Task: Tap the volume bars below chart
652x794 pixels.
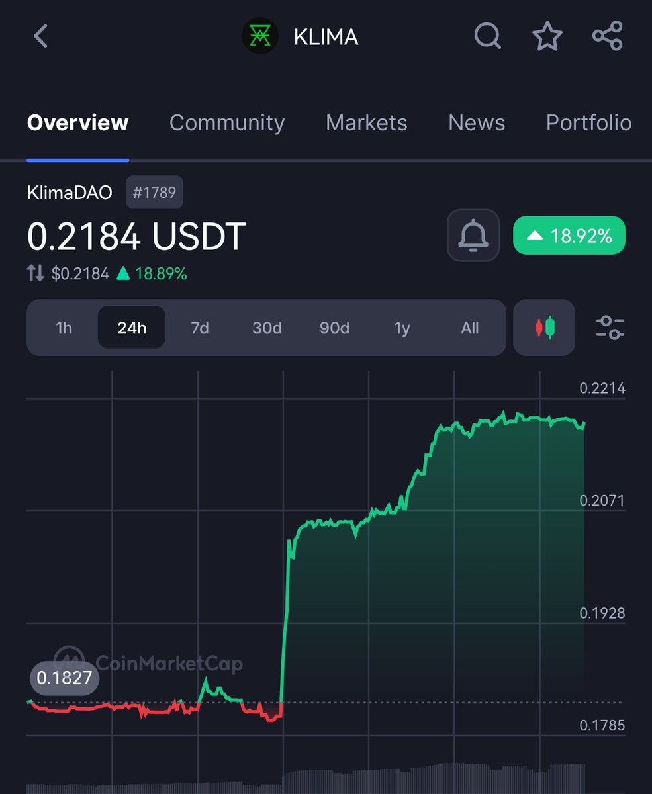Action: [x=306, y=779]
